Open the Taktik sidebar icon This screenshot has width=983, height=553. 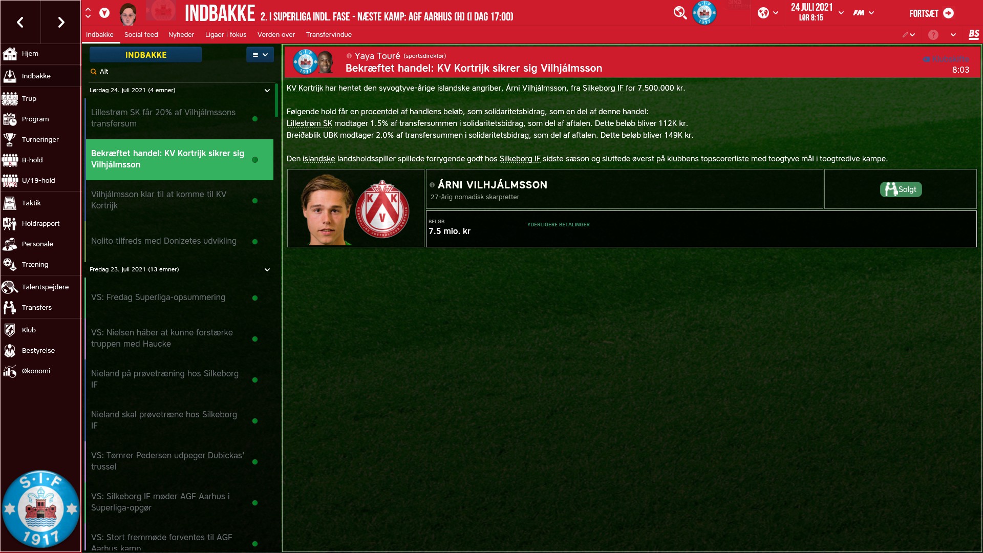click(x=10, y=203)
